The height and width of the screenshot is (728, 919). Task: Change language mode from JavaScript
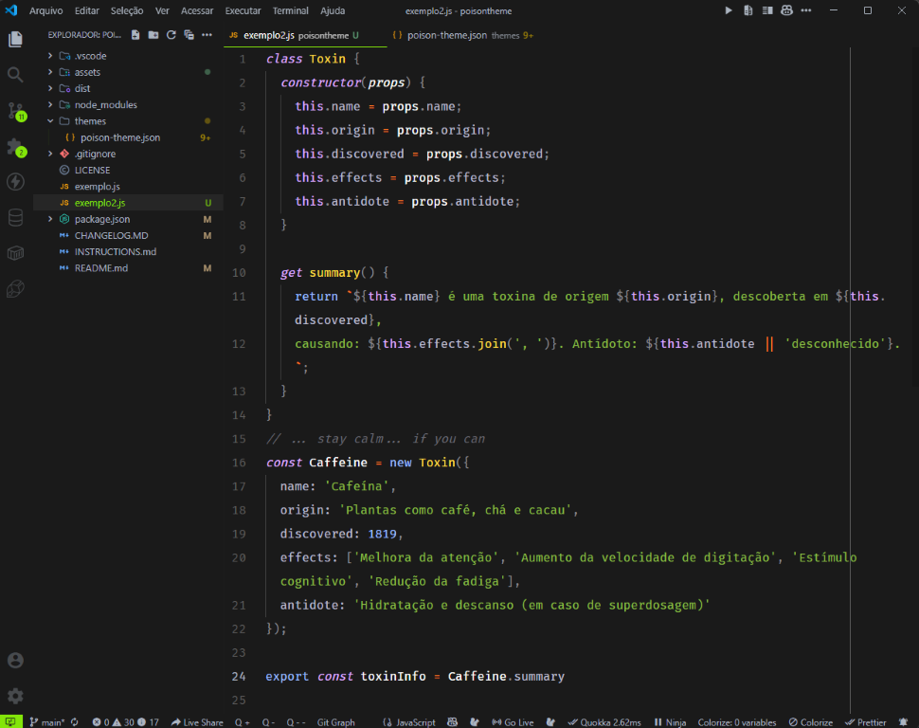(416, 722)
